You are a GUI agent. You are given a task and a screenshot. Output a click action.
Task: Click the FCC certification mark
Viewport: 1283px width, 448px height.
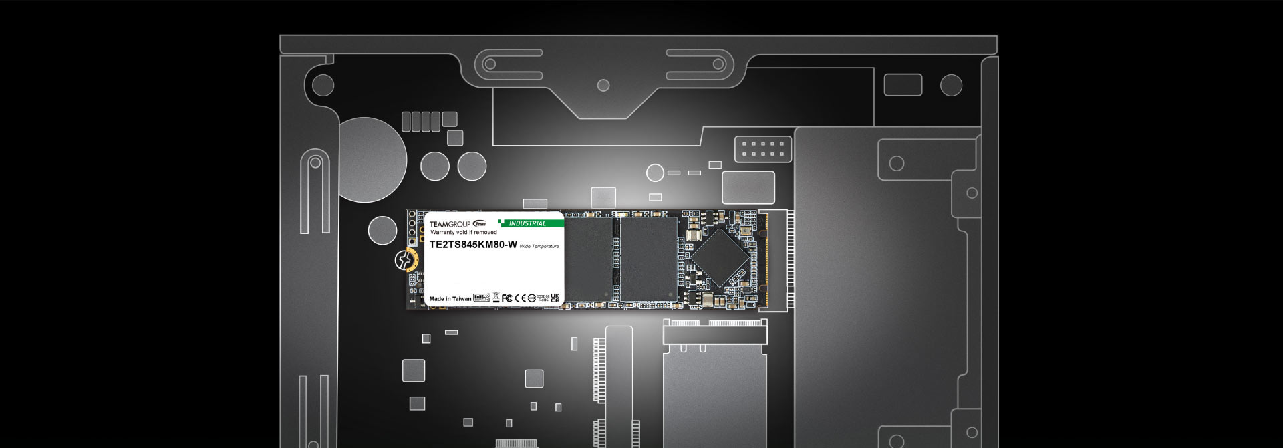pyautogui.click(x=507, y=298)
